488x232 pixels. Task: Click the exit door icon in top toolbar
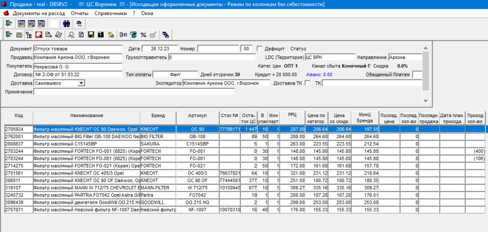click(8, 24)
